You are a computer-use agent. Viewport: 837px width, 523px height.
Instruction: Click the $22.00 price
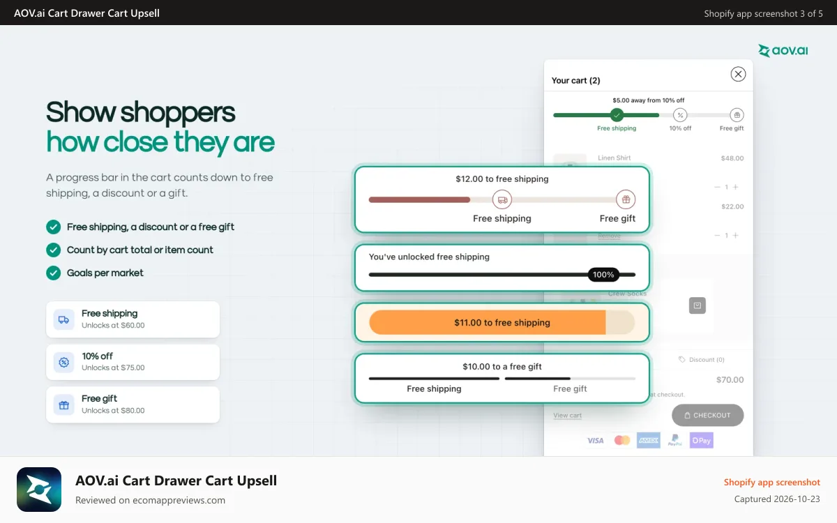pos(732,206)
